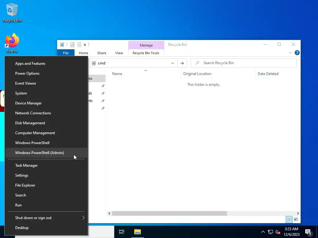The width and height of the screenshot is (318, 238).
Task: Click the horizontal scrollbar thumb
Action: pyautogui.click(x=170, y=213)
